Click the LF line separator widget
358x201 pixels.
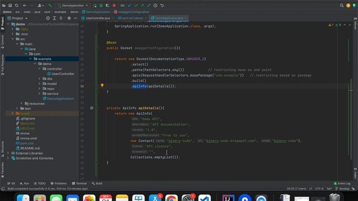click(311, 189)
